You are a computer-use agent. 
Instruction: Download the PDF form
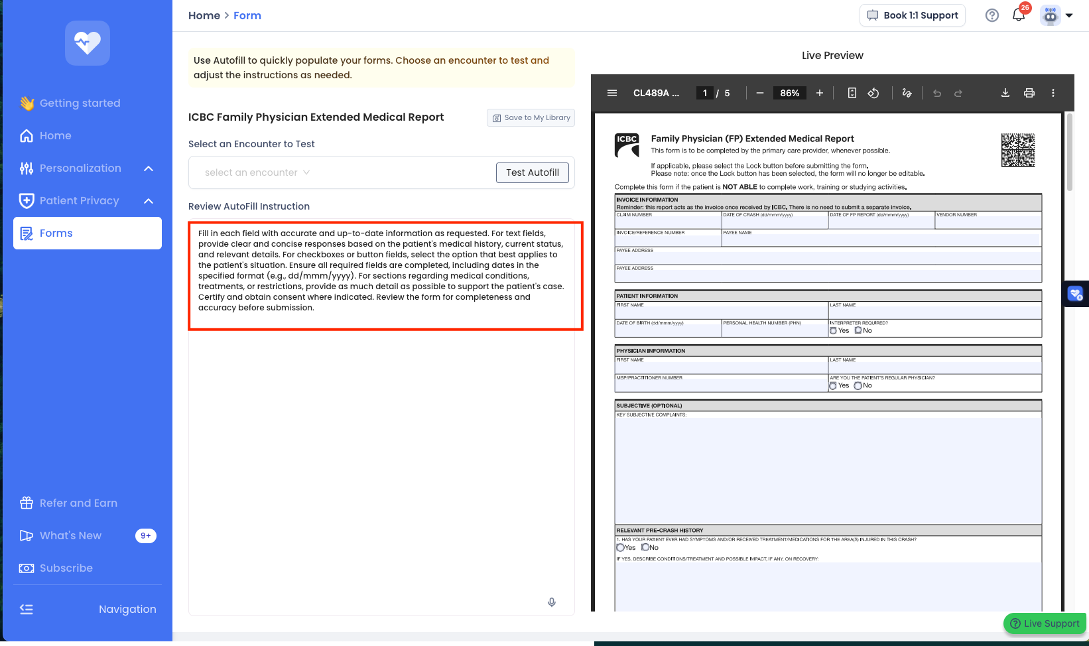click(1005, 93)
